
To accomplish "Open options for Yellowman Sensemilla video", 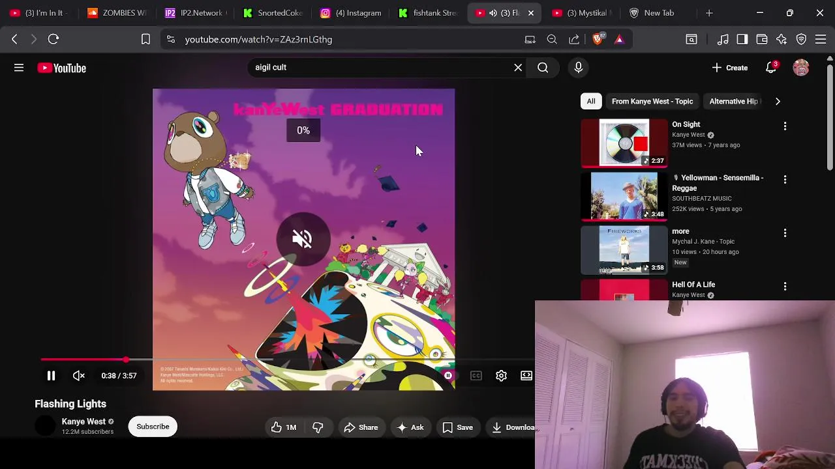I will (785, 179).
